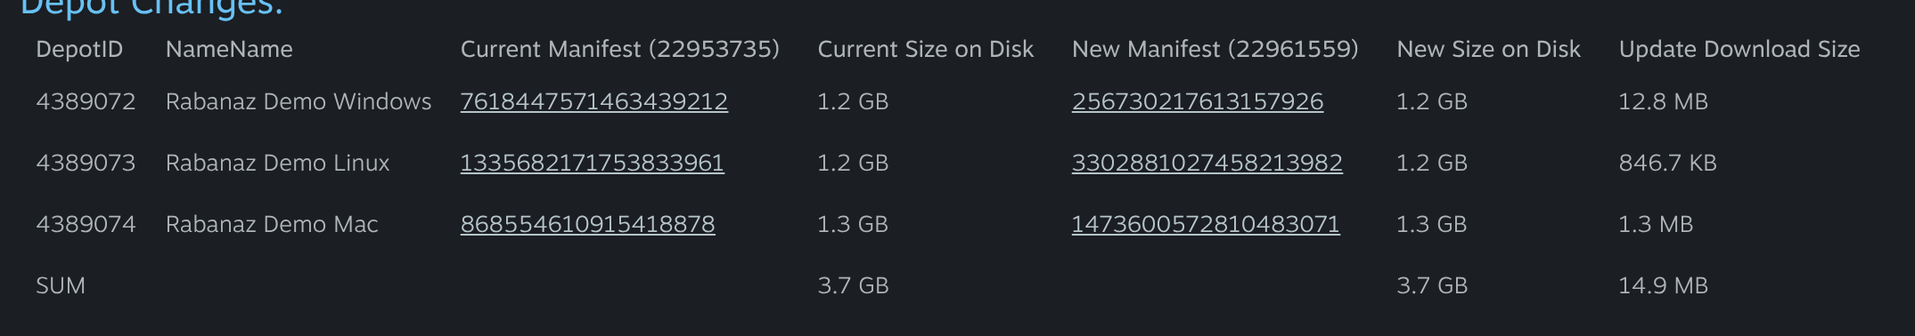The width and height of the screenshot is (1915, 336).
Task: Click Rabanaz Demo Mac name
Action: tap(272, 224)
